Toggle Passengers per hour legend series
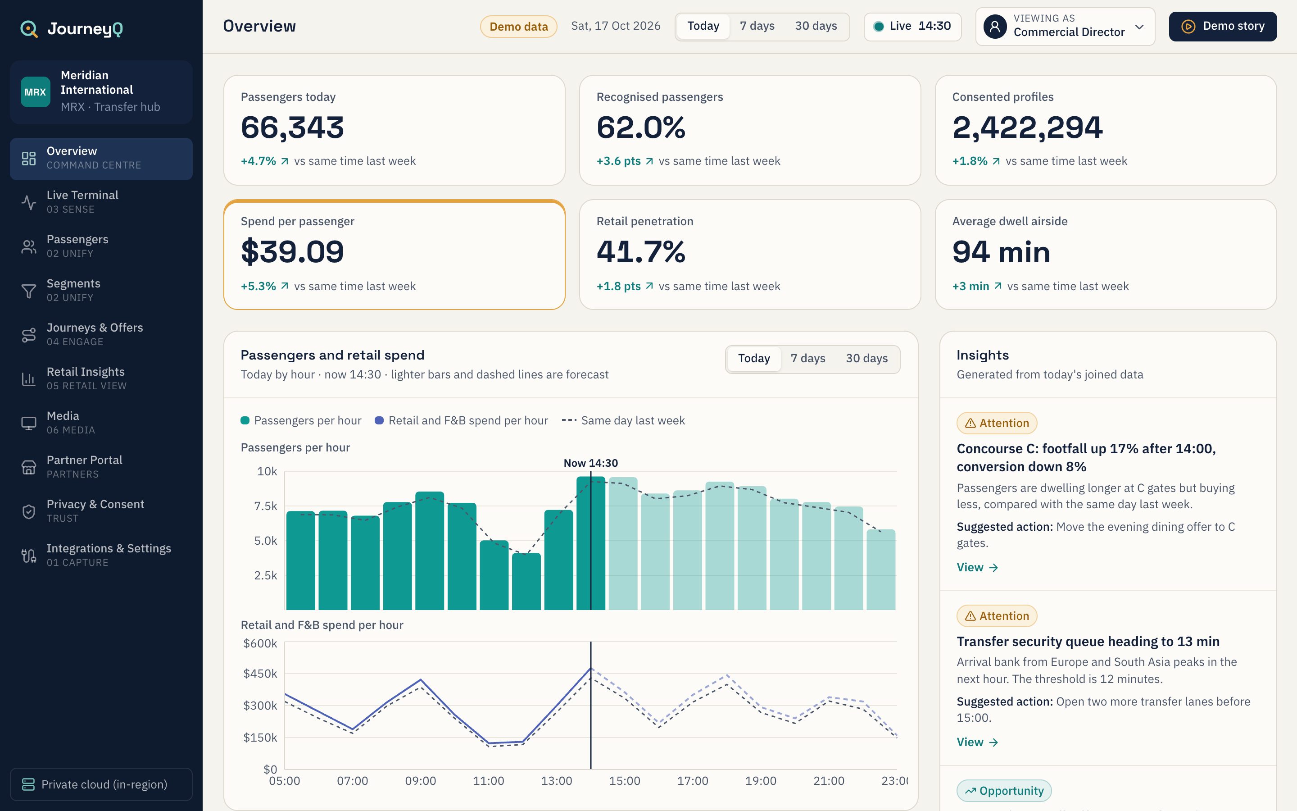Screen dimensions: 1297x811 pyautogui.click(x=301, y=420)
